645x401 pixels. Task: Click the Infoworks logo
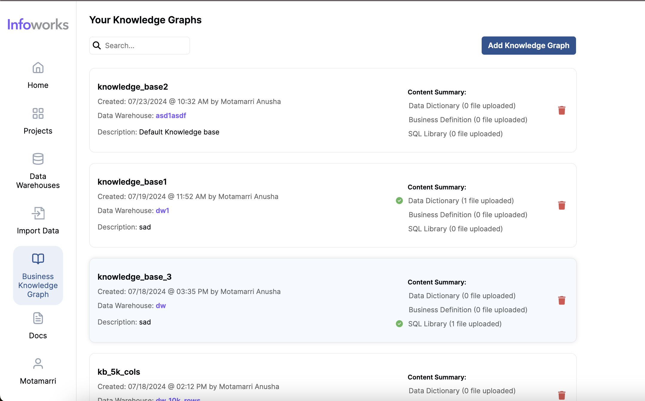[x=38, y=25]
